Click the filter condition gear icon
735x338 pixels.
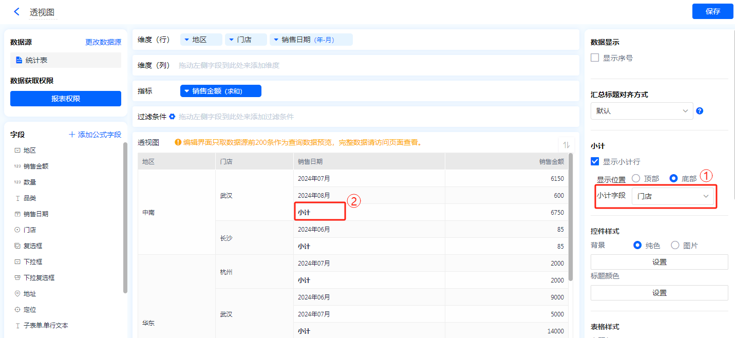pos(172,117)
